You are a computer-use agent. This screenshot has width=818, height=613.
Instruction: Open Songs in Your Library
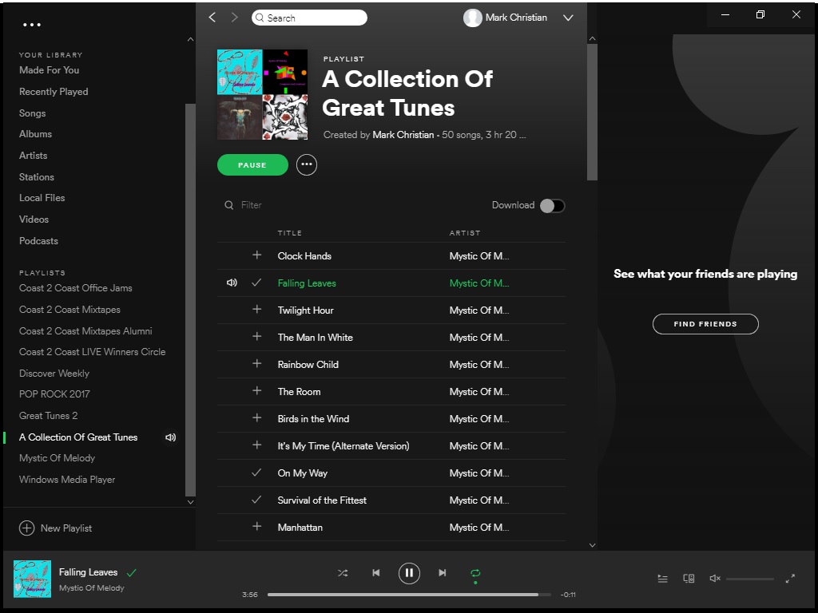tap(32, 113)
